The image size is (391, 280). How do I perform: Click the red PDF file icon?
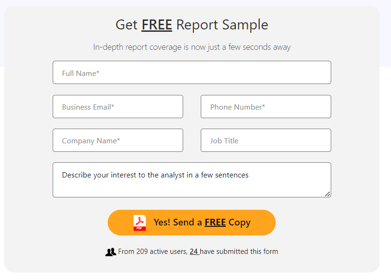coord(140,223)
